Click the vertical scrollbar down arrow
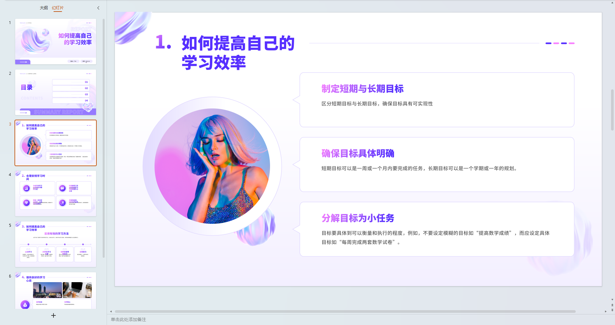The height and width of the screenshot is (325, 615). (x=612, y=300)
